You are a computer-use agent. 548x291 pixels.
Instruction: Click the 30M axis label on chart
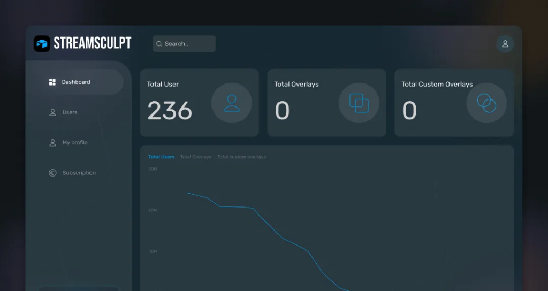pos(153,169)
